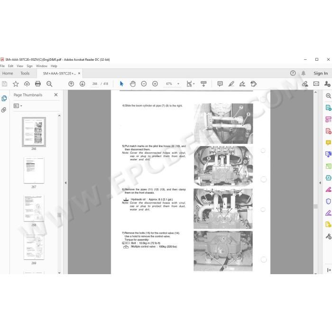Image resolution: width=332 pixels, height=332 pixels.
Task: Expand the right tools pane arrow
Action: coord(329,270)
